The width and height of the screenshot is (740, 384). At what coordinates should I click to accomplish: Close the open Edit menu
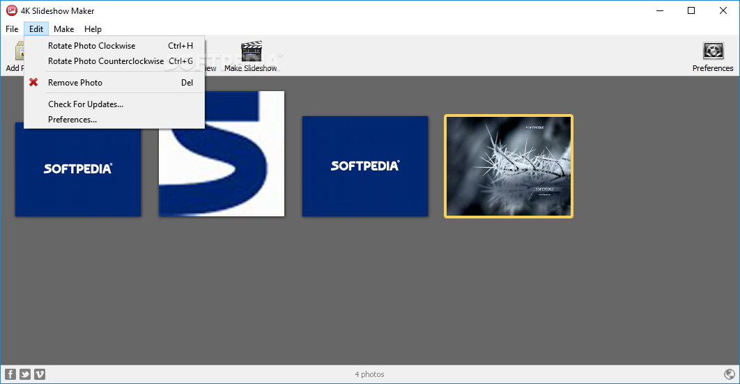tap(36, 29)
